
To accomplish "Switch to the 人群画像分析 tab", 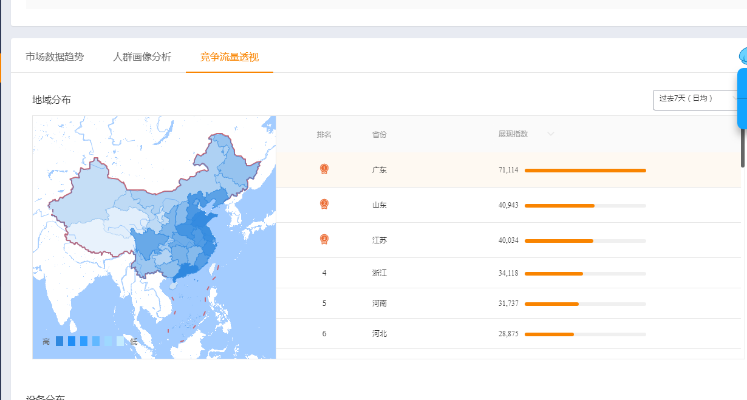I will point(142,57).
